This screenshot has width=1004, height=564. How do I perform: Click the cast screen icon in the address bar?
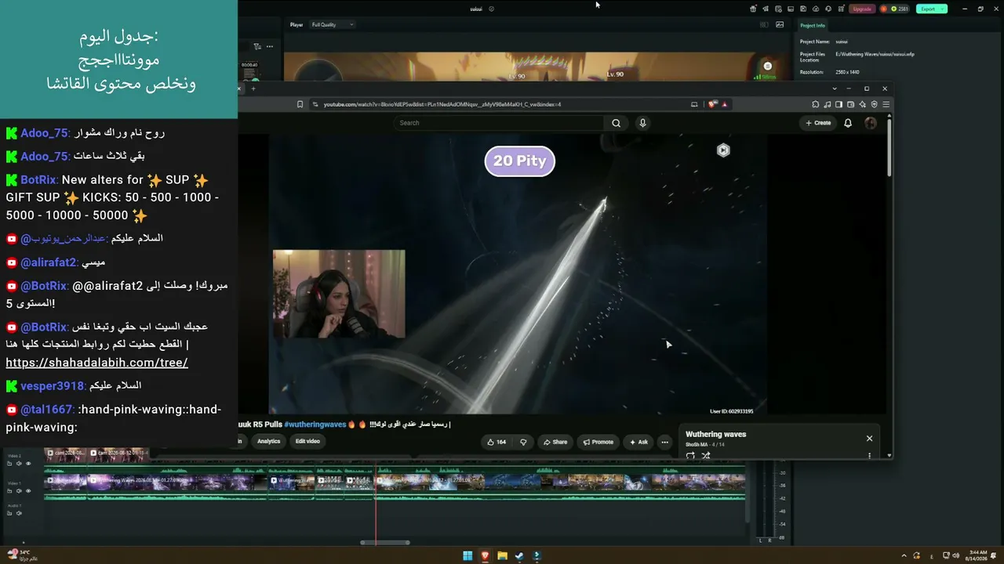[x=694, y=104]
